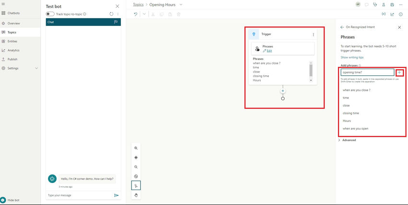Choose the select pointer tool

click(x=136, y=185)
